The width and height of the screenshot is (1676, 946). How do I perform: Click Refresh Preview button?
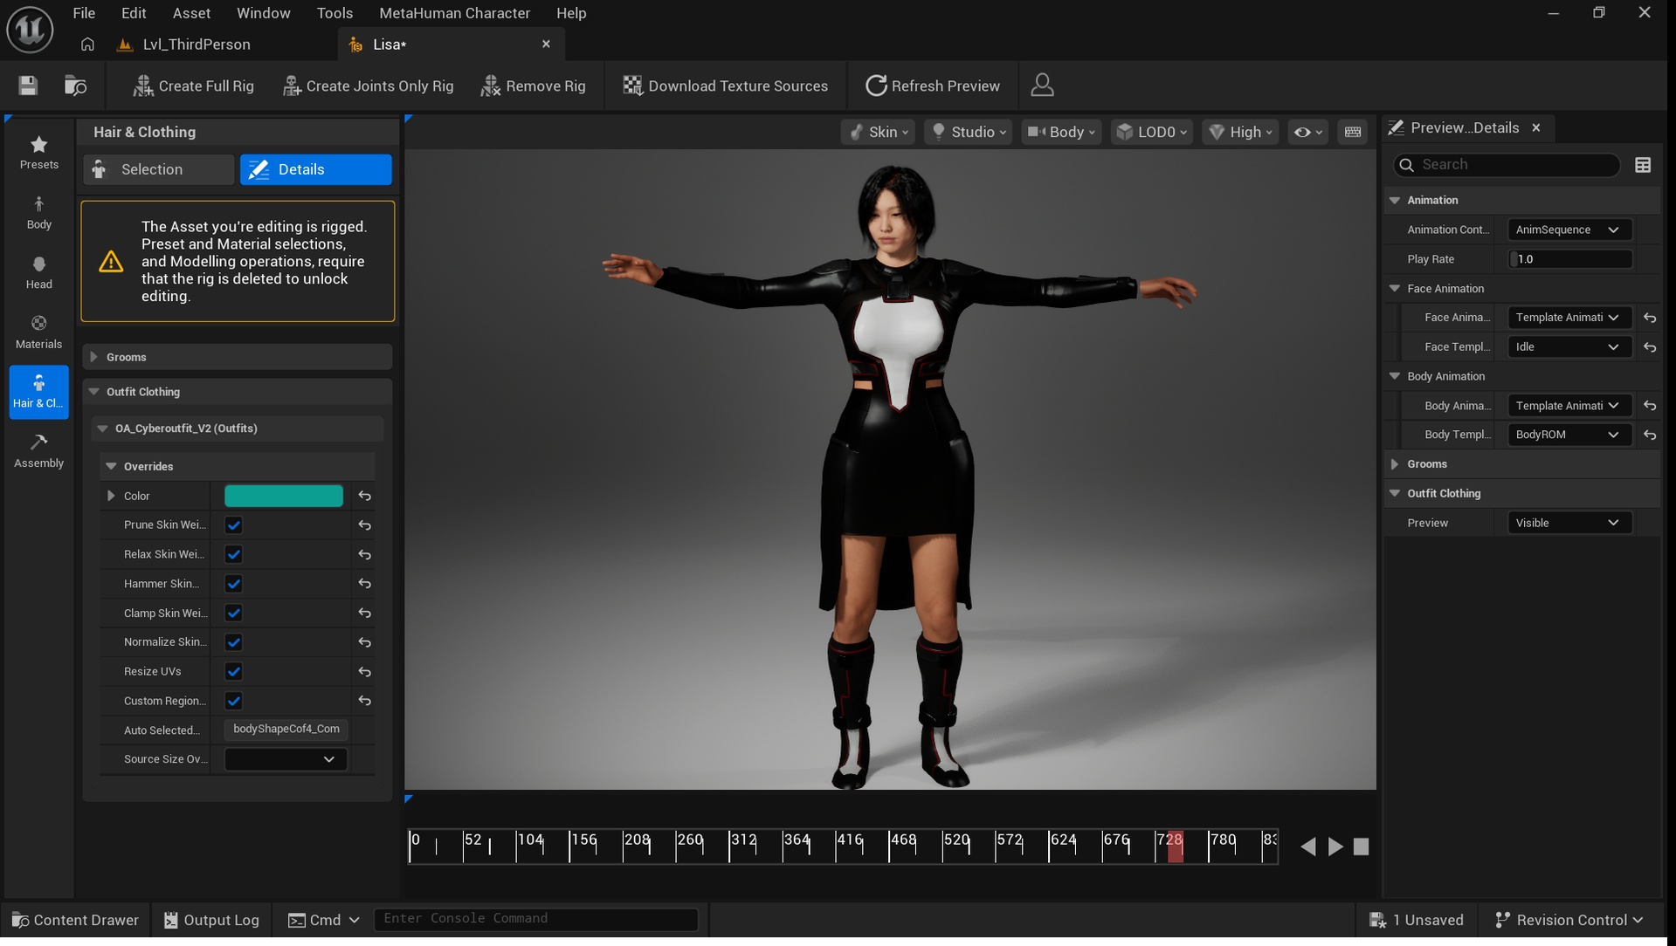[x=933, y=86]
